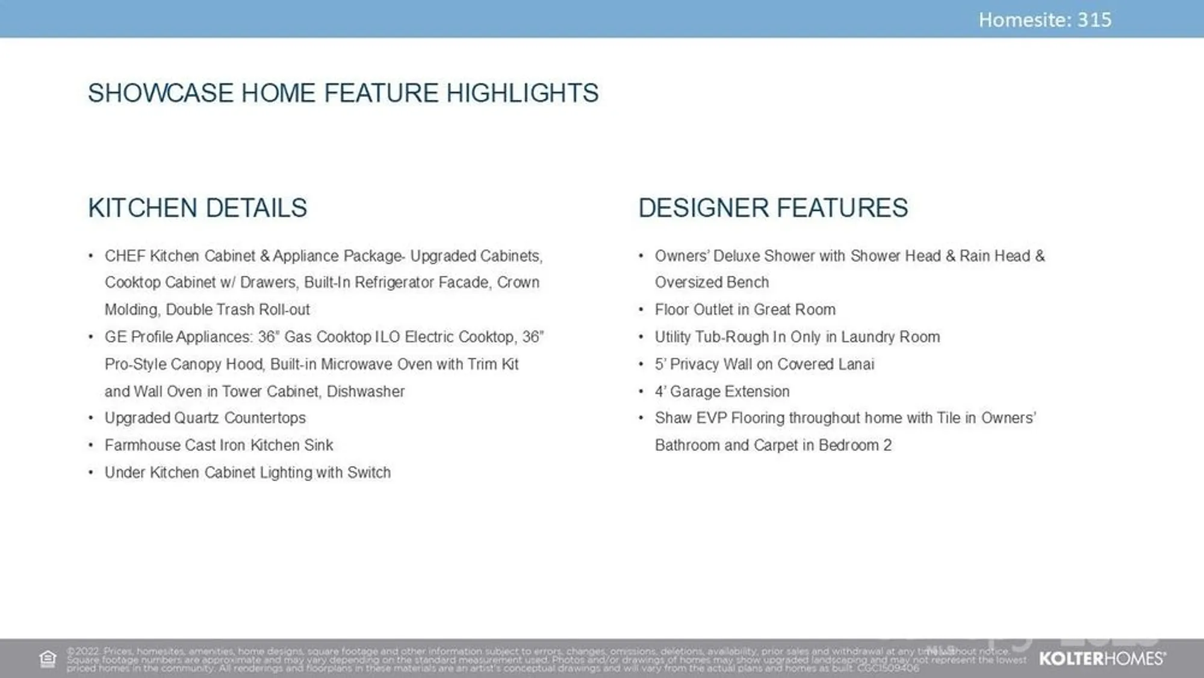1204x678 pixels.
Task: Click the Showcase Home Feature Highlights title
Action: coord(343,93)
